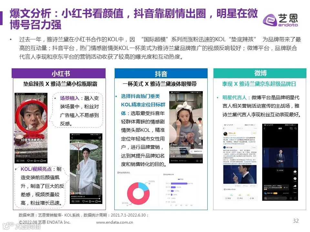Tap the heart icon below the red mirror video
This screenshot has width=310, height=232.
coord(28,161)
